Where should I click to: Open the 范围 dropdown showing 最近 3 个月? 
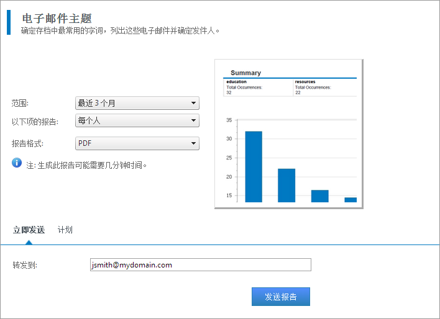(137, 103)
